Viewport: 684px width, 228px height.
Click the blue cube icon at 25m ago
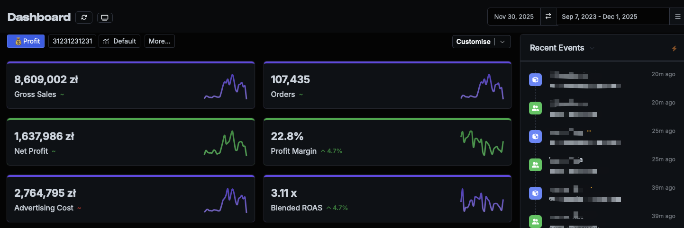pos(535,137)
